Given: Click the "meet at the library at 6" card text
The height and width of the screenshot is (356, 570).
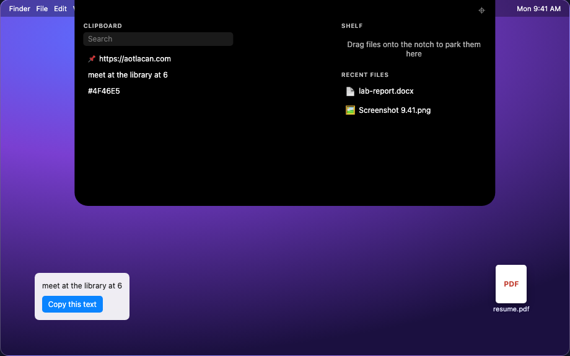Looking at the screenshot, I should click(x=82, y=286).
